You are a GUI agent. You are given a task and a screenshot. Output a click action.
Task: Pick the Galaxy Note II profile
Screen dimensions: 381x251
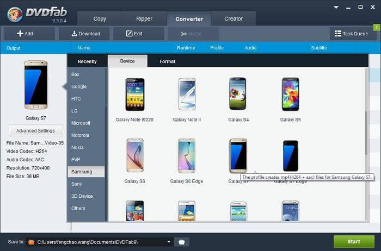(x=187, y=99)
